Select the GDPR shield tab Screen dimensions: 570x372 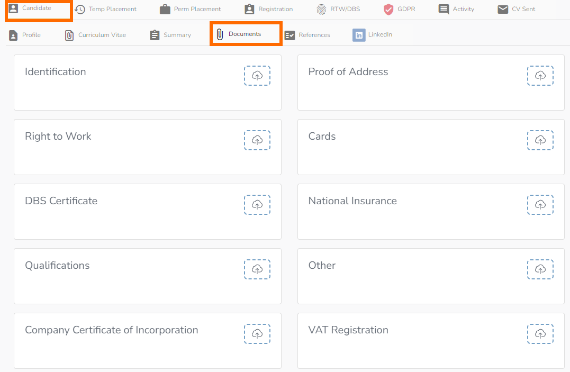click(400, 9)
